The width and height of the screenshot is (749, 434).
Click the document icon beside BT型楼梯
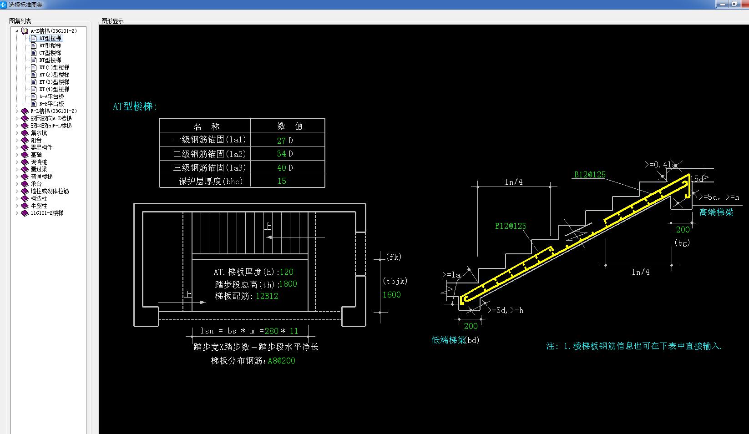click(34, 45)
